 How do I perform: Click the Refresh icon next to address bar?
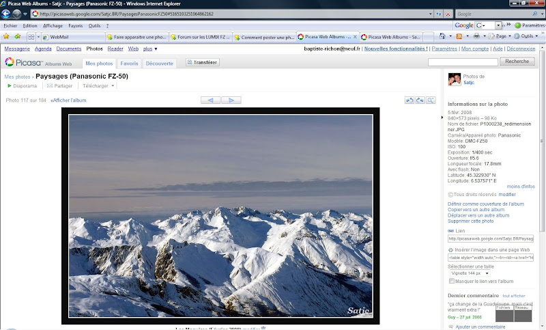pos(439,14)
